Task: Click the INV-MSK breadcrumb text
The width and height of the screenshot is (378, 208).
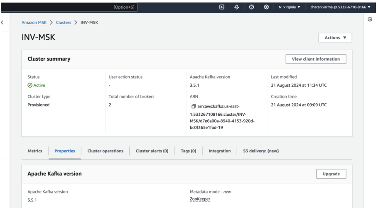Action: (x=89, y=22)
